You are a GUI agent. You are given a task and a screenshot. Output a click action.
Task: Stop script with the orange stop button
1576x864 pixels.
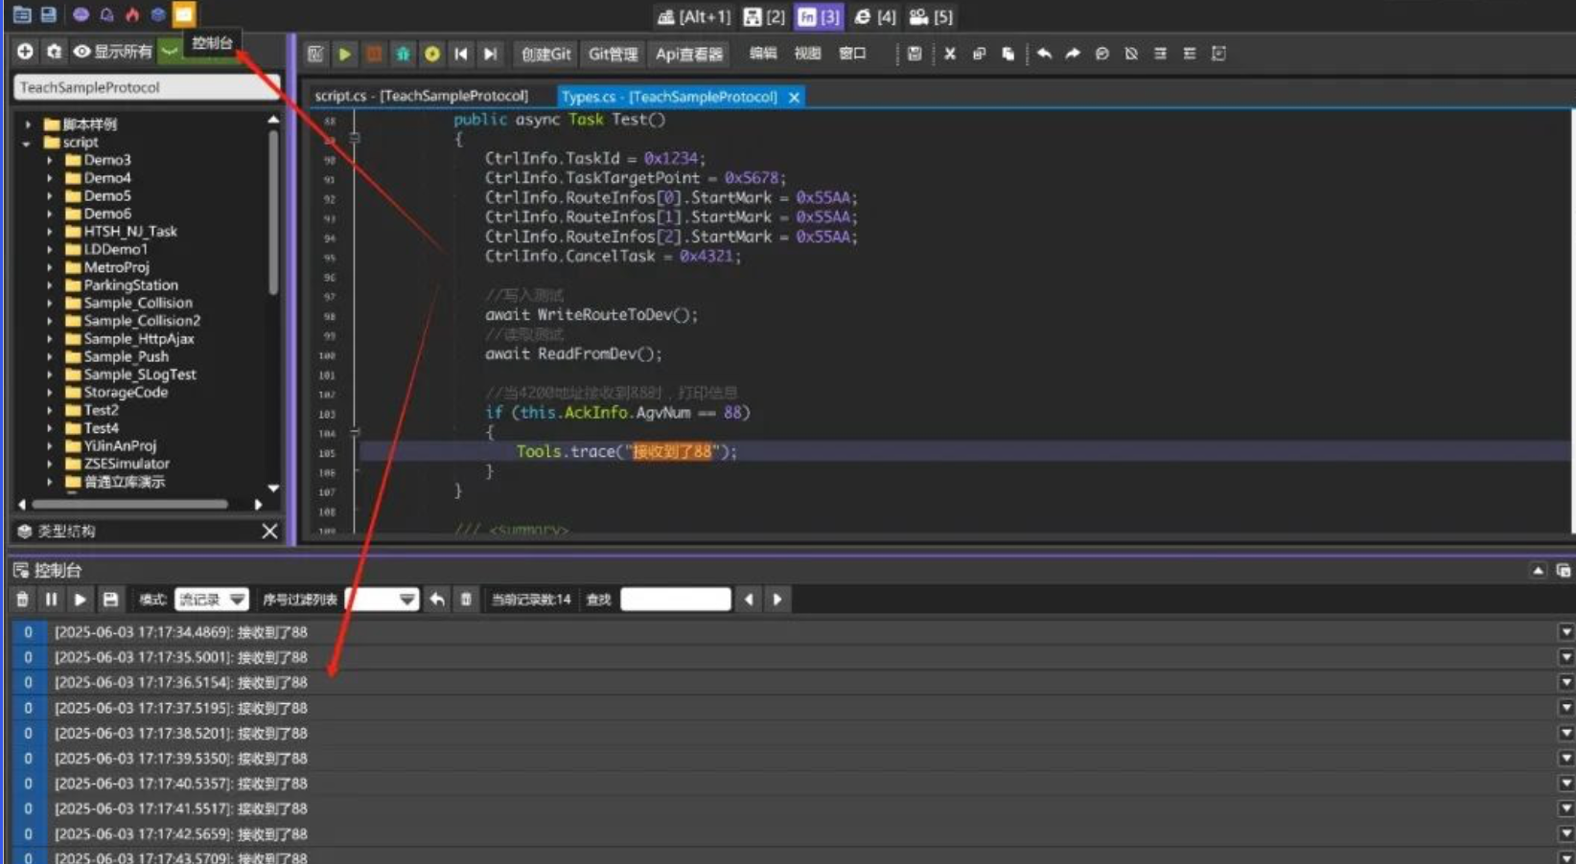(x=374, y=55)
